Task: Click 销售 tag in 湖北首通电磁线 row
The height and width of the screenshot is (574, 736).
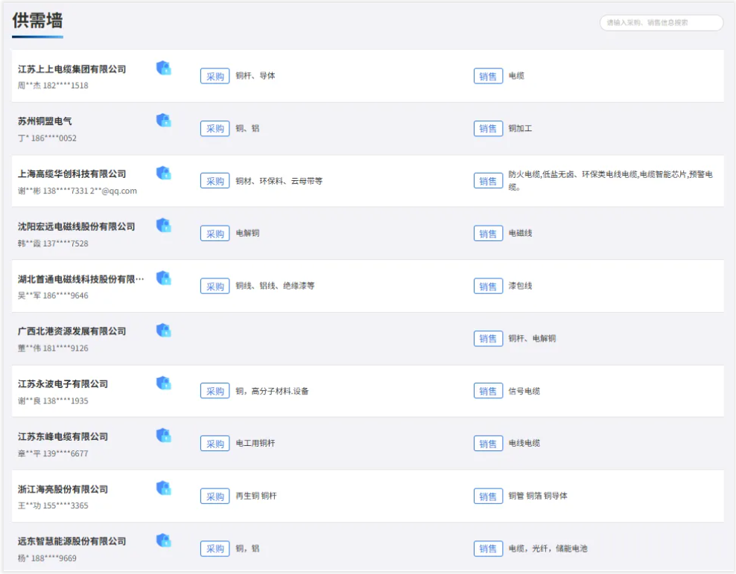Action: tap(488, 286)
